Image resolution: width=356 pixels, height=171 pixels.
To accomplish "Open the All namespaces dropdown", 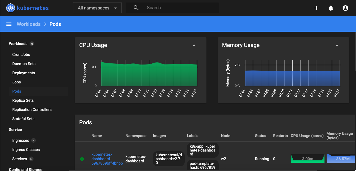I will click(x=97, y=8).
